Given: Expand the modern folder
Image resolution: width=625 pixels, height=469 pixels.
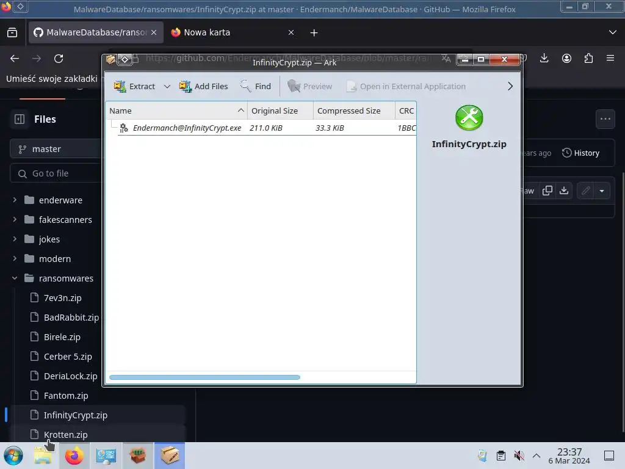Looking at the screenshot, I should 15,258.
